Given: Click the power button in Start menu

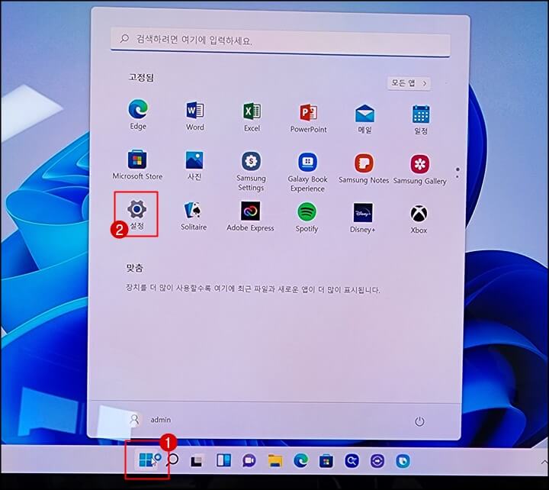Looking at the screenshot, I should (419, 421).
